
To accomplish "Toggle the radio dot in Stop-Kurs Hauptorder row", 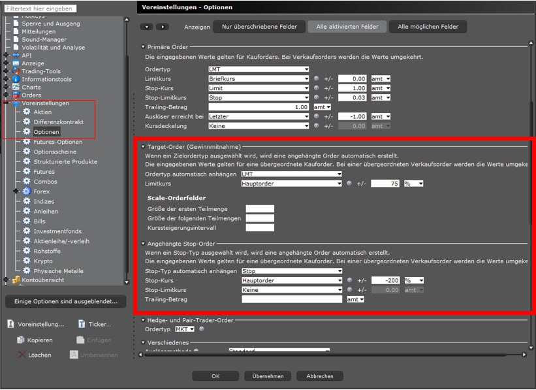I will (351, 280).
